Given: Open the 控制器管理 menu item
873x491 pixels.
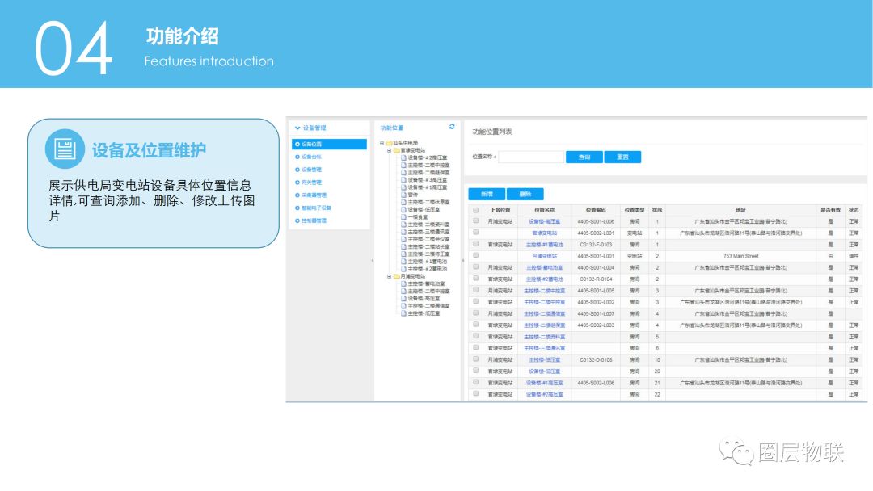Looking at the screenshot, I should tap(314, 220).
